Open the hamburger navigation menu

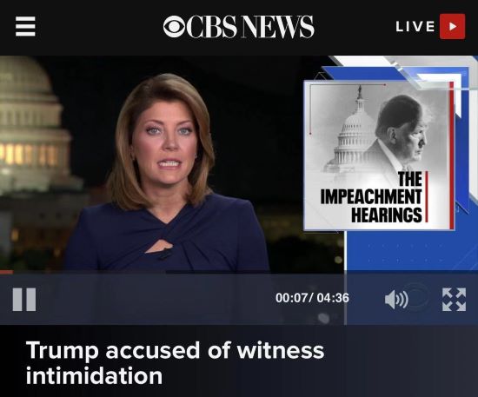click(x=25, y=27)
